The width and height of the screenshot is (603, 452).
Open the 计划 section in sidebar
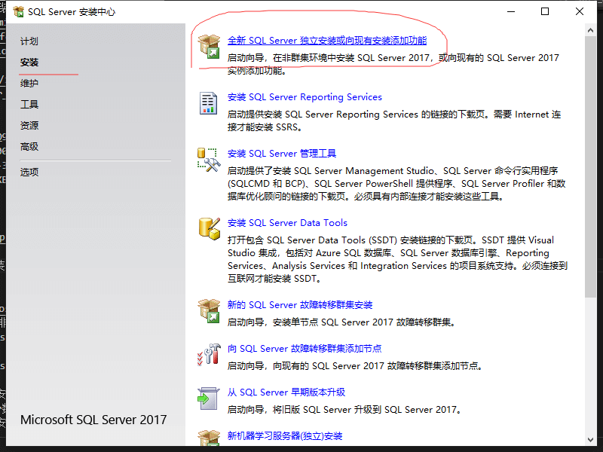pyautogui.click(x=29, y=41)
